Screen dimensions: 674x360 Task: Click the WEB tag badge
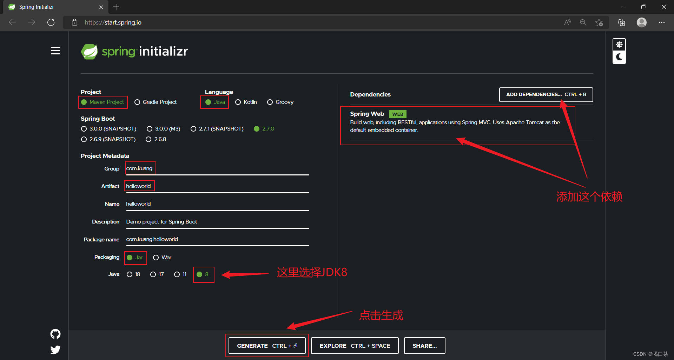[397, 114]
